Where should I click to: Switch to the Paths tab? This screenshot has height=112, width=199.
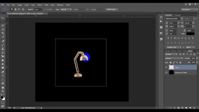point(185,51)
